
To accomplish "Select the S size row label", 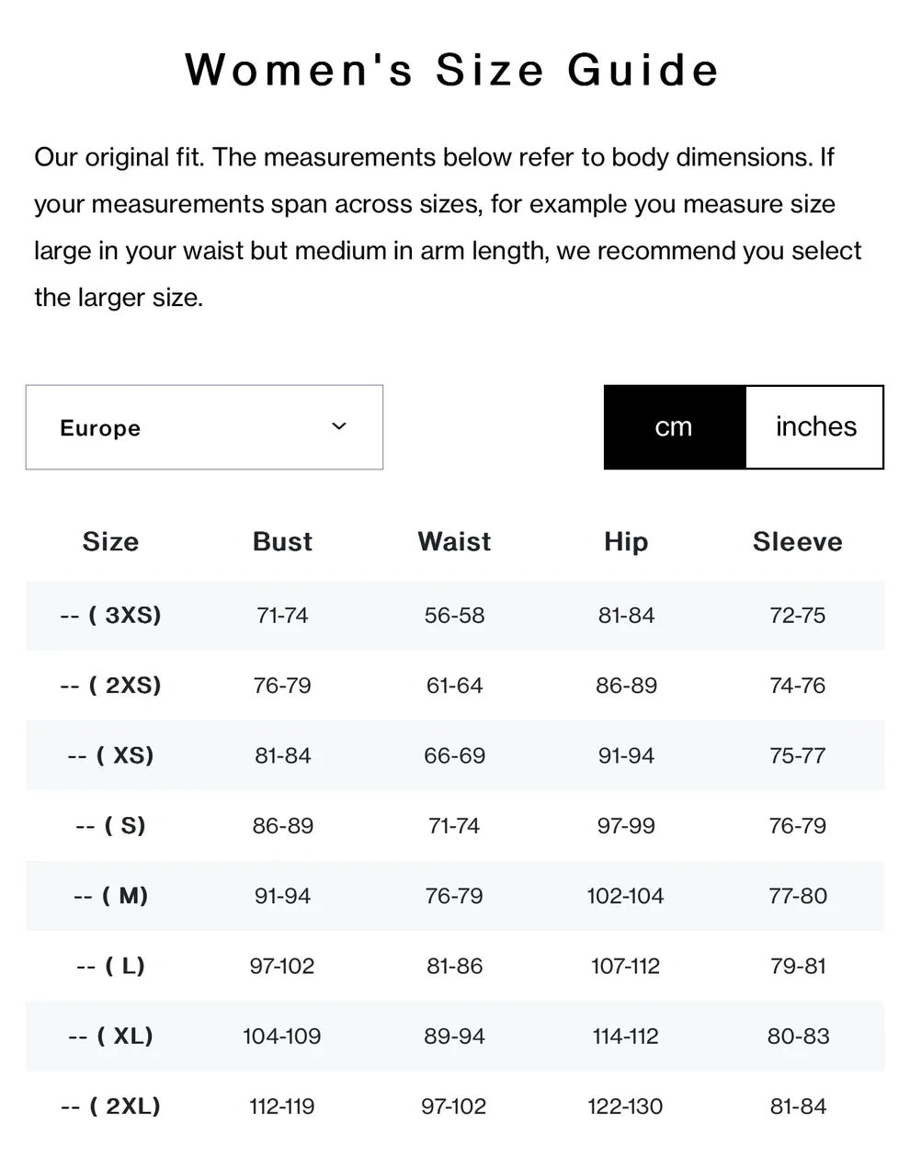I will point(110,825).
